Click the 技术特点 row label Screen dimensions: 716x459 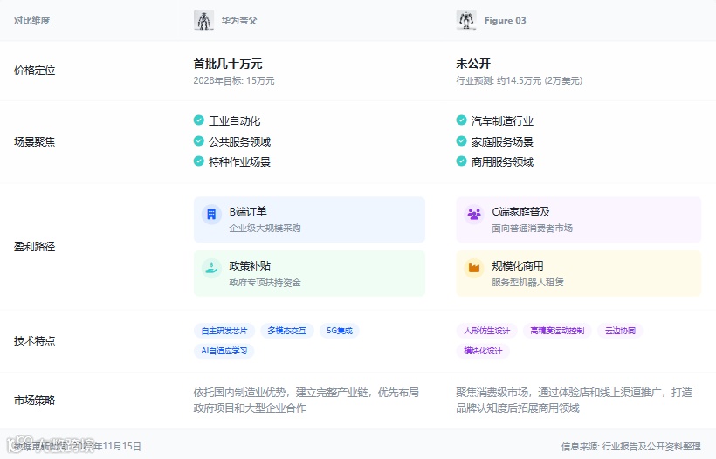34,341
